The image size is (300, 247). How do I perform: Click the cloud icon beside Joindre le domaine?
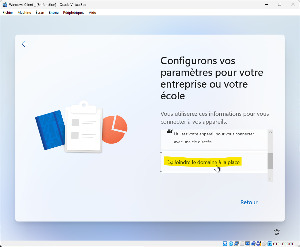(x=170, y=162)
